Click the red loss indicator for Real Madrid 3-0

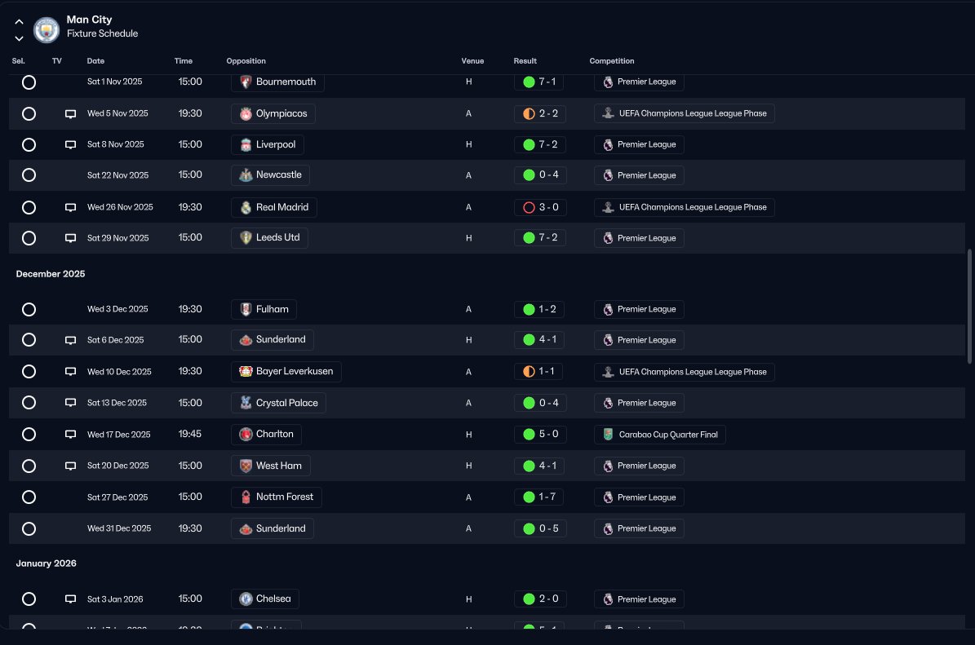(530, 208)
